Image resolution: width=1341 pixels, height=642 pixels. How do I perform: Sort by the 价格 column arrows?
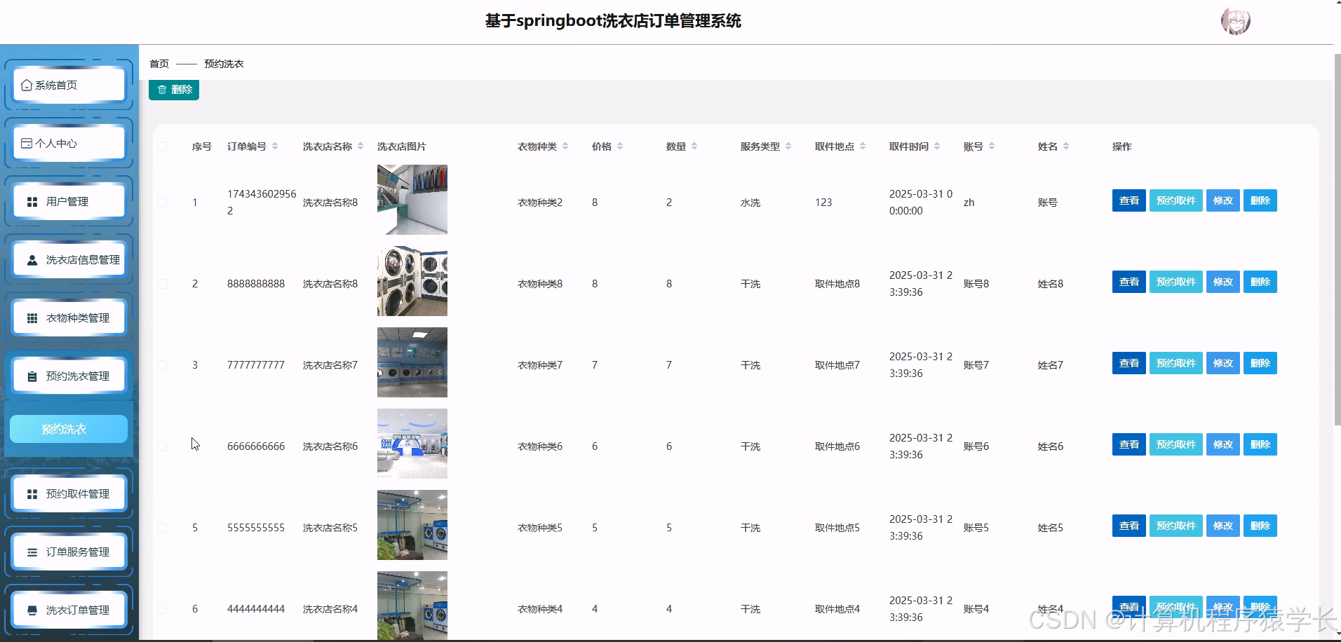[x=620, y=146]
